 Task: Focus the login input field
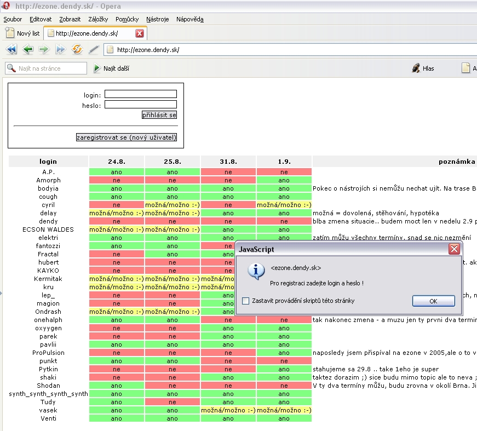[141, 94]
